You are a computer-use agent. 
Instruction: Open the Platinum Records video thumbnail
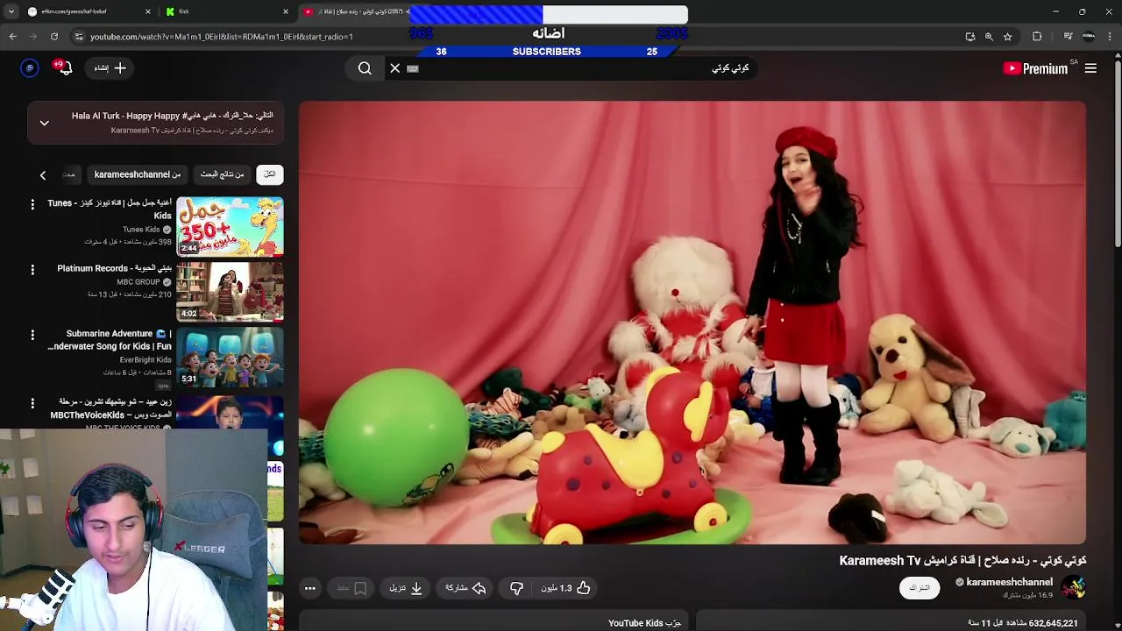pyautogui.click(x=230, y=292)
